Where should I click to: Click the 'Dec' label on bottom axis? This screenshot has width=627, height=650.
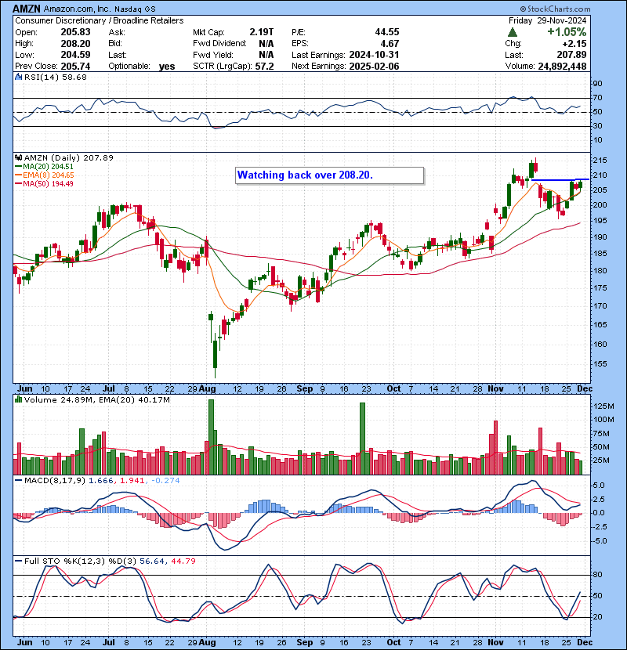585,642
